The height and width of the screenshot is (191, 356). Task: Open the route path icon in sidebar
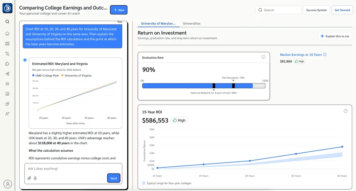click(x=7, y=54)
